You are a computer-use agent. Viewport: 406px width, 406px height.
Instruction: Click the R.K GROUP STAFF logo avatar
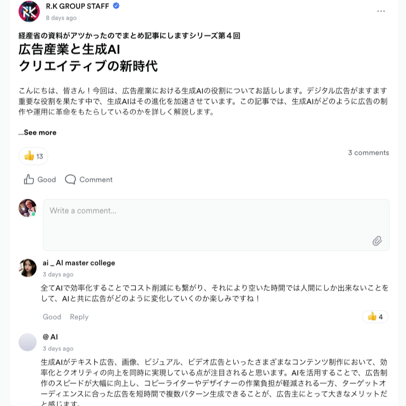[29, 11]
